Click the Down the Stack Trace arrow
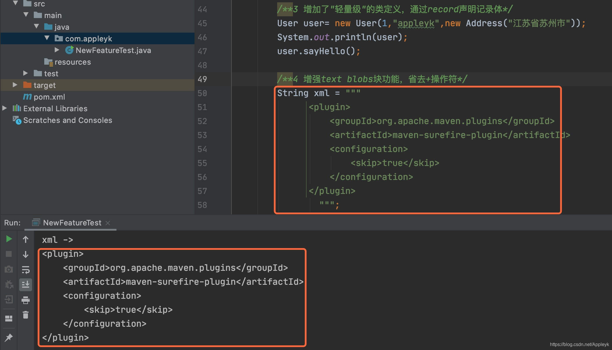Viewport: 612px width, 350px height. [x=26, y=254]
